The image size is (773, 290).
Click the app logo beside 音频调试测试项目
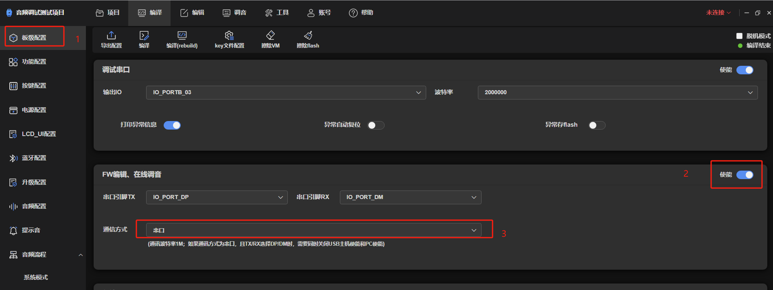point(9,13)
